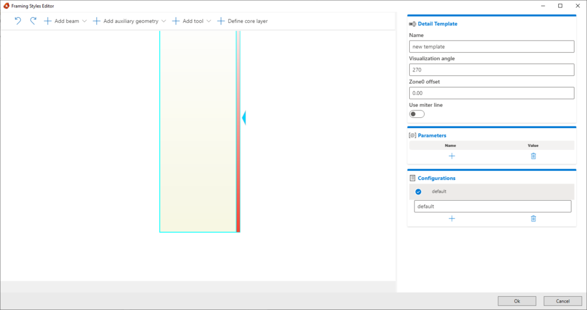
Task: Click the Configurations section icon
Action: (x=413, y=178)
